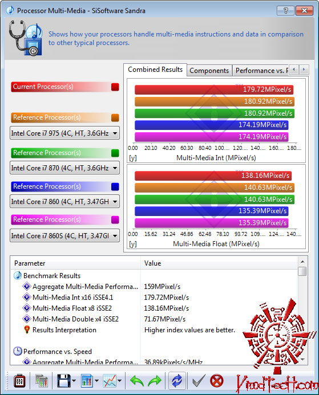319x395 pixels.
Task: Open the line graph options arrow
Action: 119,381
